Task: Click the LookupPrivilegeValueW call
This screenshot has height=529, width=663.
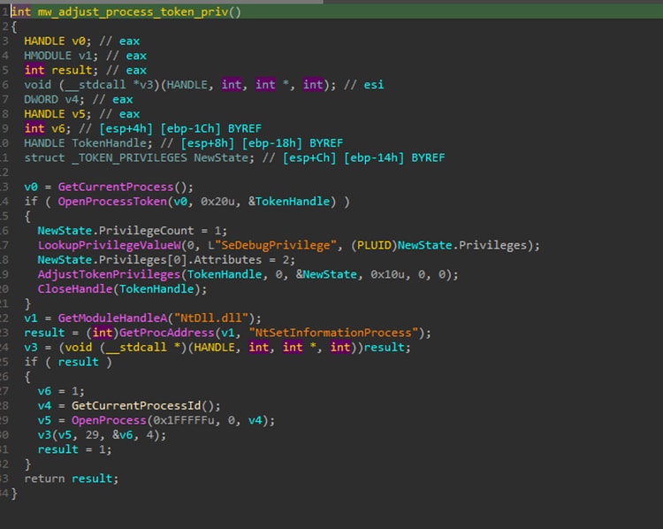Action: [110, 245]
